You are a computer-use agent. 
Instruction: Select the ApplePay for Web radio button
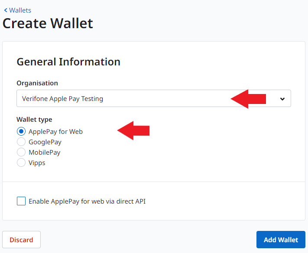click(21, 131)
